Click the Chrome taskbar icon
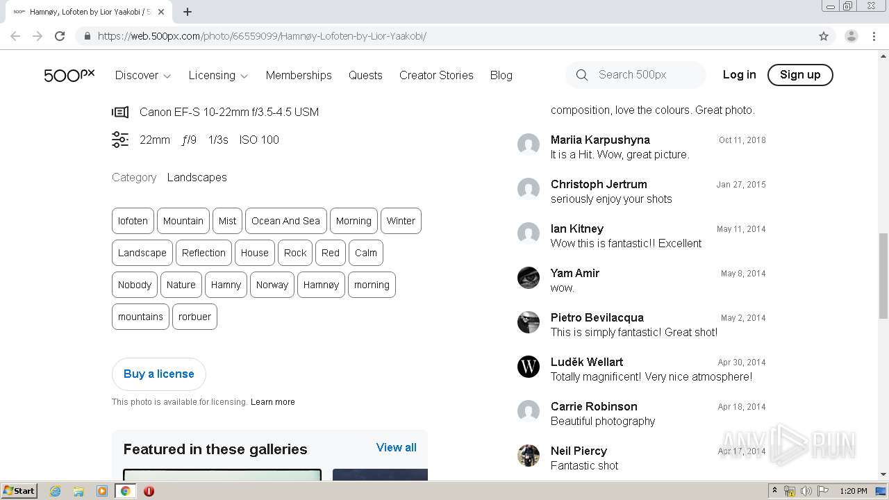The image size is (889, 500). tap(125, 491)
